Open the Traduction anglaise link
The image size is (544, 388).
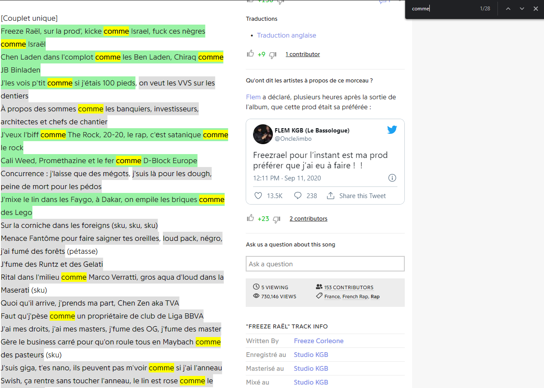point(286,35)
